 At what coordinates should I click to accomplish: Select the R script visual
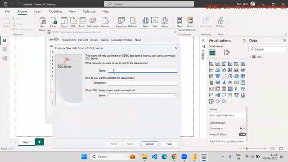pyautogui.click(x=236, y=89)
